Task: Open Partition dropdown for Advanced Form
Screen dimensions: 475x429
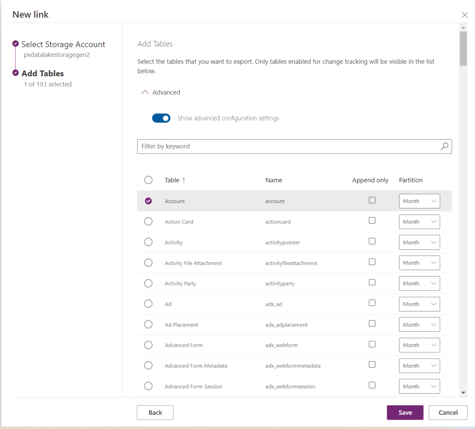Action: coord(419,345)
